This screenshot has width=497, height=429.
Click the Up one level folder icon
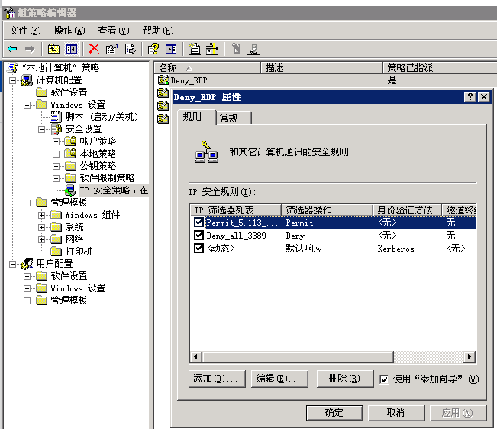point(53,49)
